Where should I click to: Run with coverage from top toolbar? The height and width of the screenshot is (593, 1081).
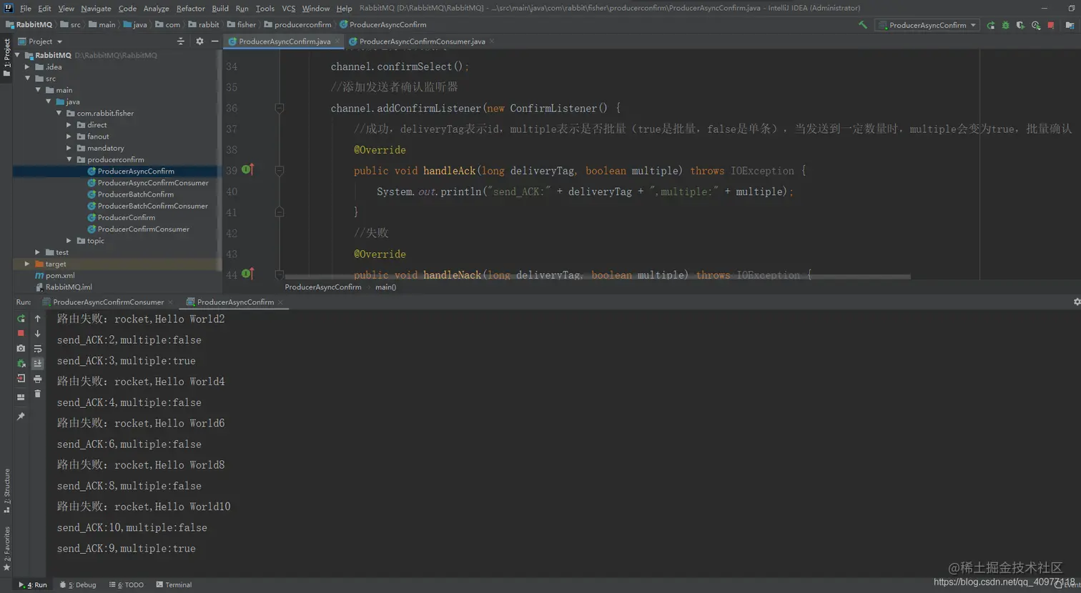(1020, 25)
